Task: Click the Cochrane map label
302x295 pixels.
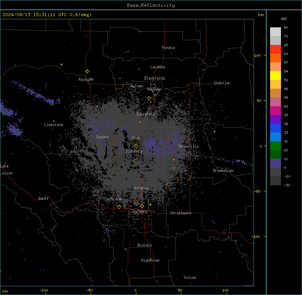Action: (x=113, y=199)
